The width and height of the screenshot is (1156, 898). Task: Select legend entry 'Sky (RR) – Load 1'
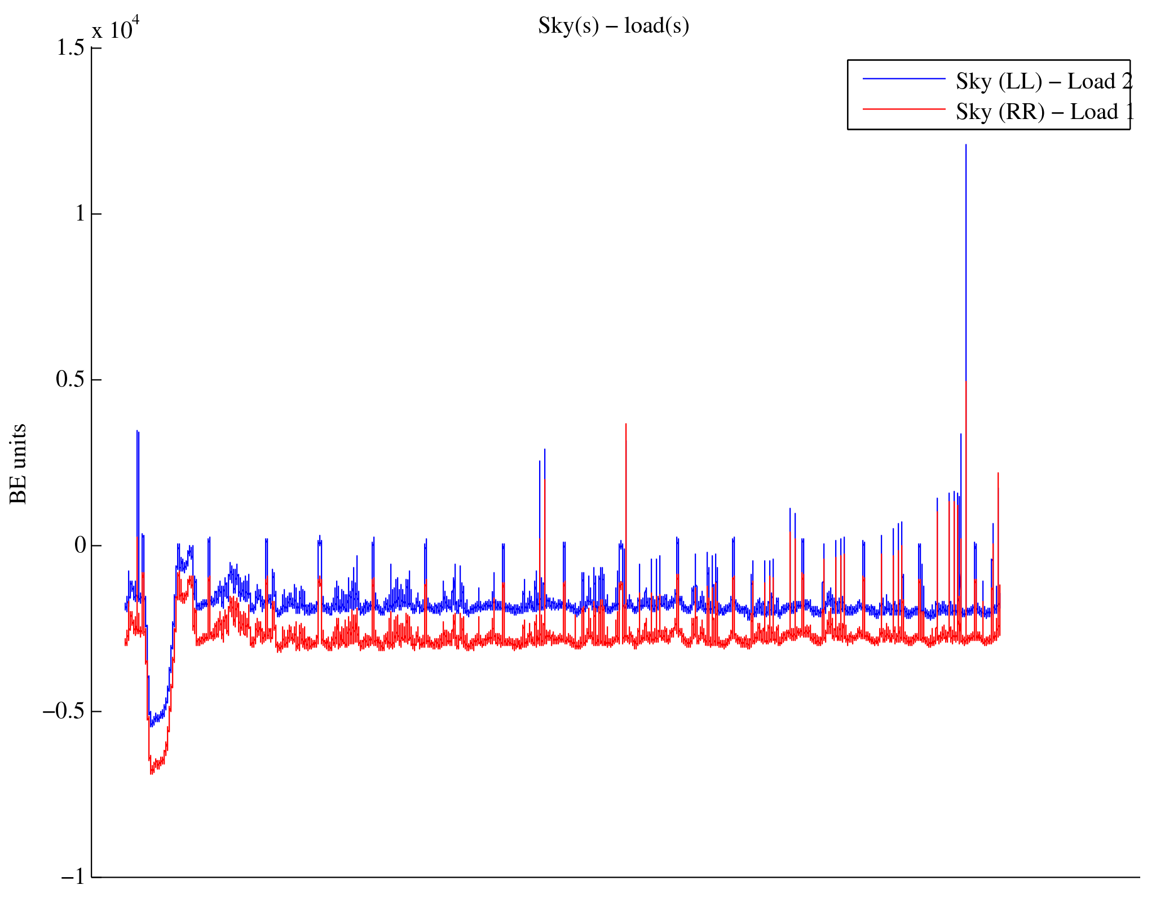coord(1044,112)
